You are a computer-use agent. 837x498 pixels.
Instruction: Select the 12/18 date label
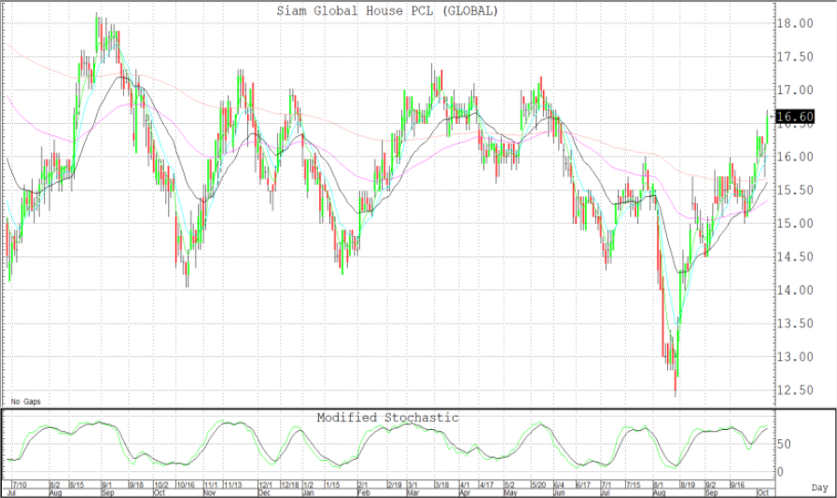(290, 485)
